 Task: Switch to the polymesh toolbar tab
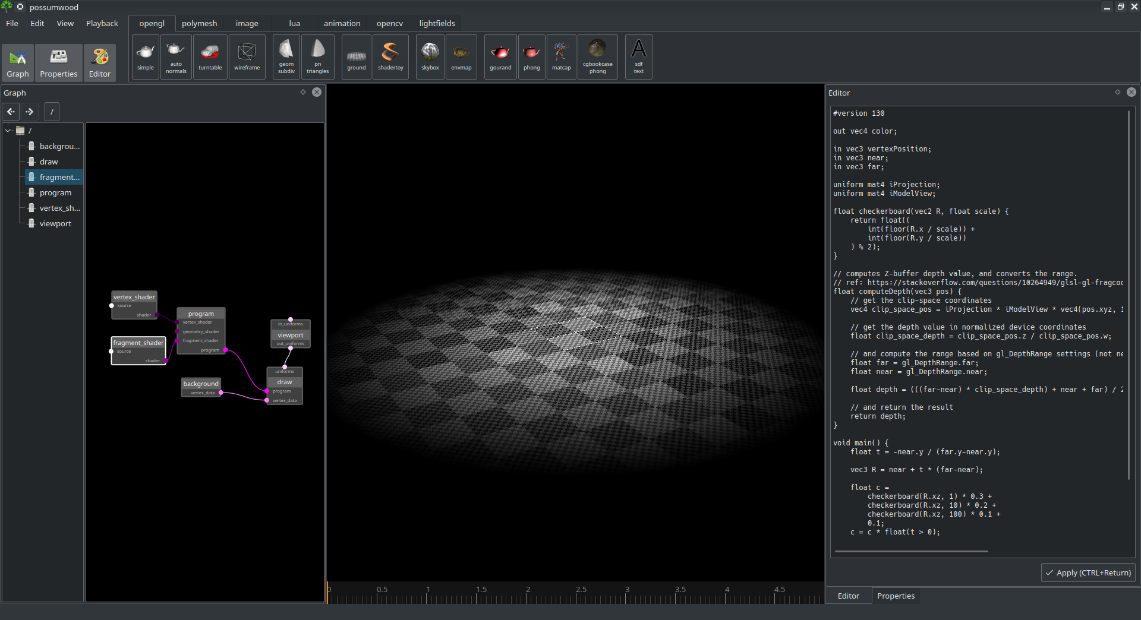click(x=199, y=24)
